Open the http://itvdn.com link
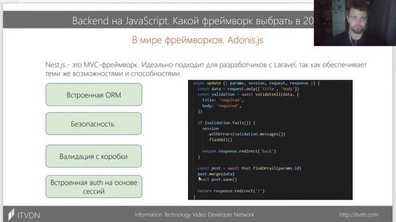 tap(359, 215)
